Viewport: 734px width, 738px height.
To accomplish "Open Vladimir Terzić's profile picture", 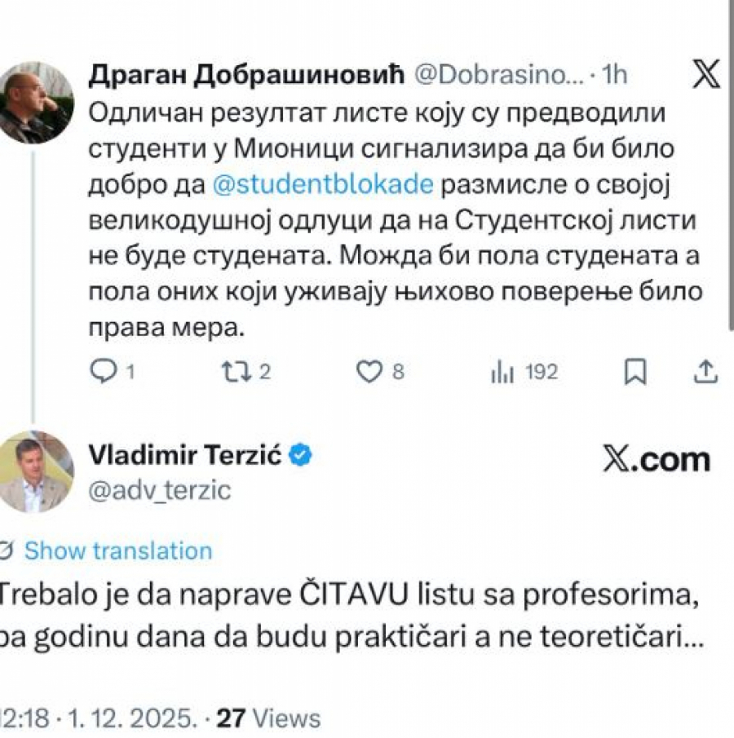I will click(36, 471).
